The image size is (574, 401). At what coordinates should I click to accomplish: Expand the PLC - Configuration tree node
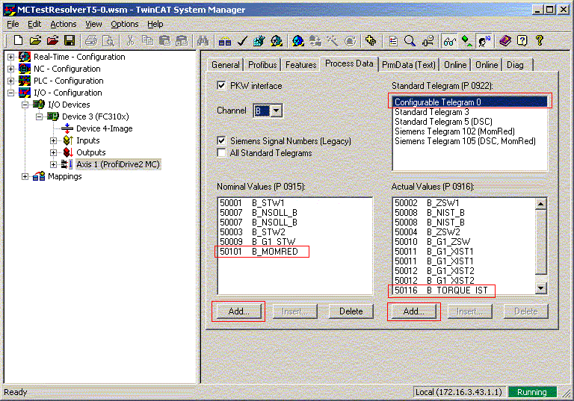[10, 81]
